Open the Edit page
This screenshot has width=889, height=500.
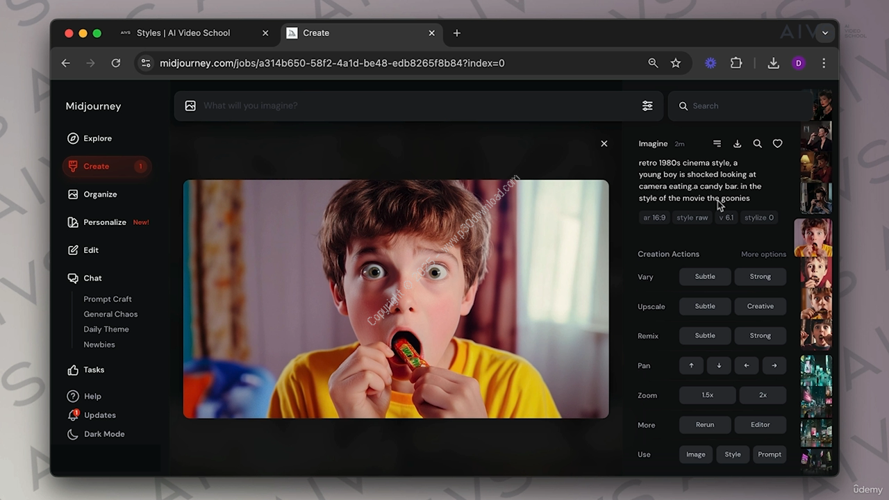(83, 250)
